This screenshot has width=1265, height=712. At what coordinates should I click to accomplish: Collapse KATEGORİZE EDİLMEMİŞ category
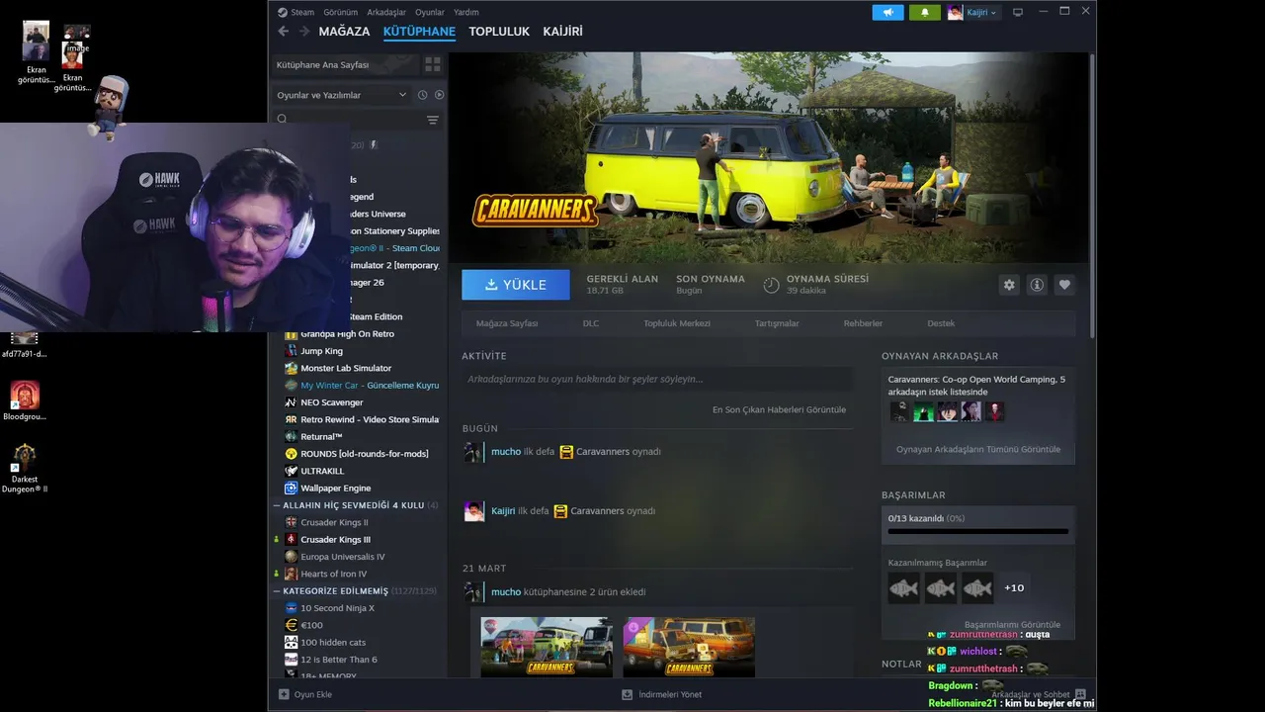(x=355, y=590)
